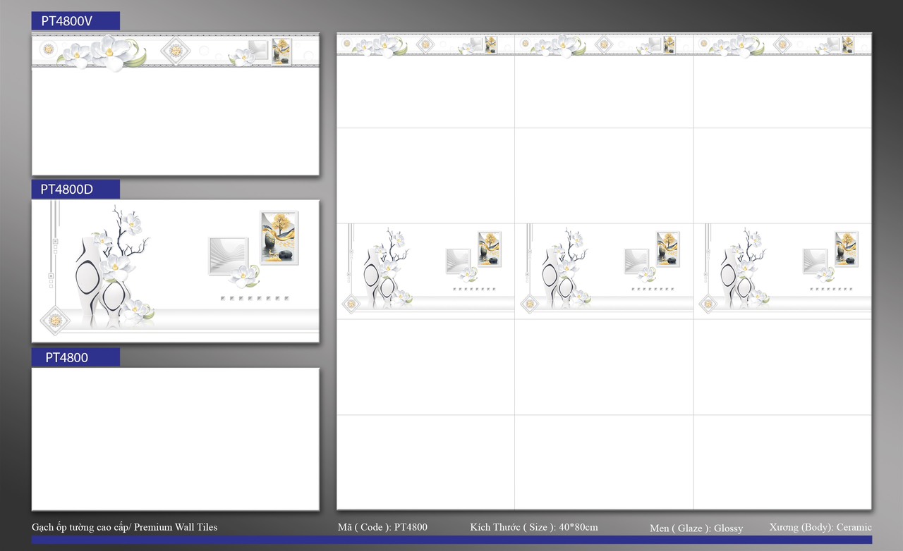Click the size 40*80cm text

click(533, 527)
